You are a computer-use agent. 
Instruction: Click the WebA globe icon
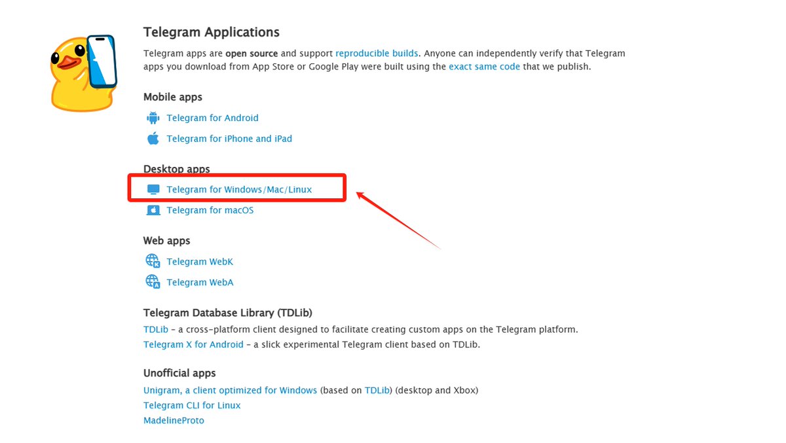point(153,281)
